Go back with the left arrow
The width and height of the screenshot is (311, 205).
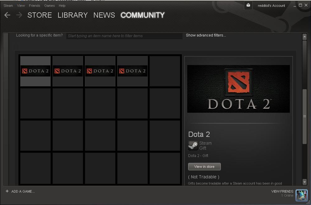coord(7,15)
